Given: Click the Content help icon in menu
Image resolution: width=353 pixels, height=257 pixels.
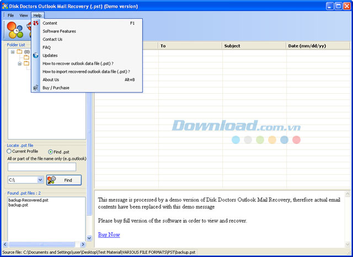Looking at the screenshot, I should [36, 23].
